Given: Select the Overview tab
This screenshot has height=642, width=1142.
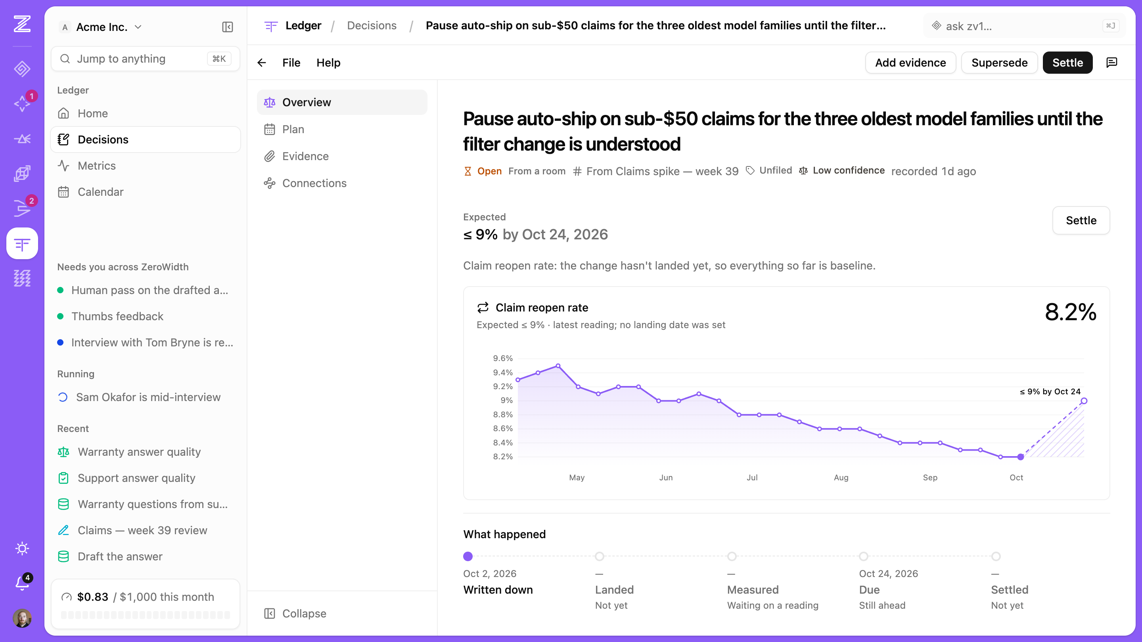Looking at the screenshot, I should click(342, 102).
